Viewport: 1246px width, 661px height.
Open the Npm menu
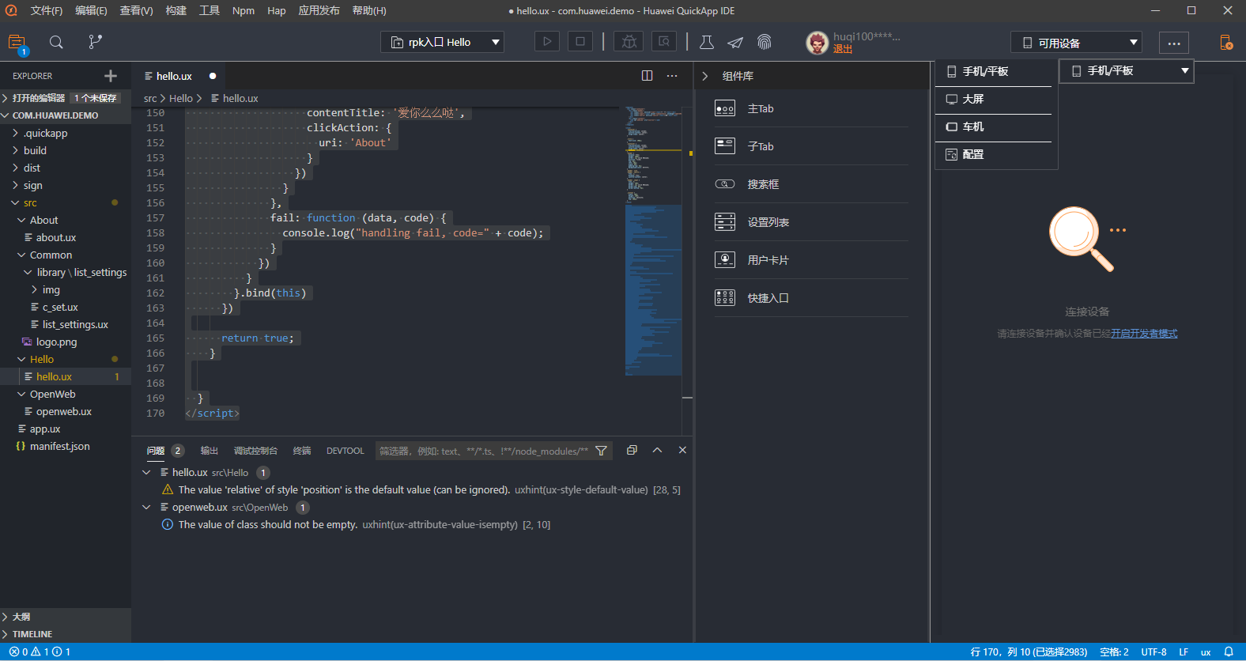[x=244, y=10]
